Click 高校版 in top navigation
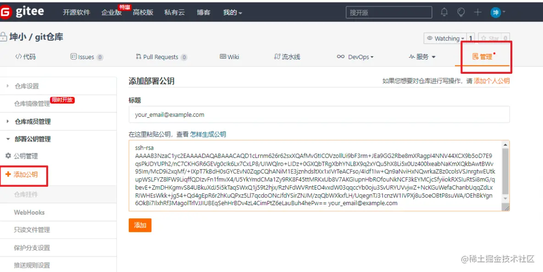 [143, 12]
